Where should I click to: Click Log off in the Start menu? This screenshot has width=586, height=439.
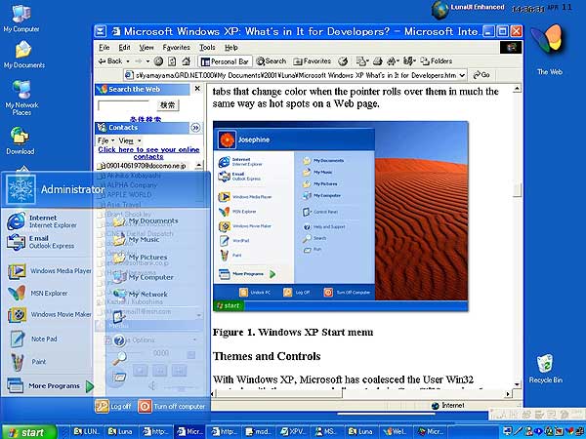click(113, 406)
